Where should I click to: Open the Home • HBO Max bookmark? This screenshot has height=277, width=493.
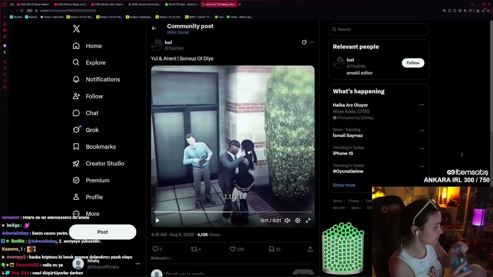pyautogui.click(x=52, y=17)
